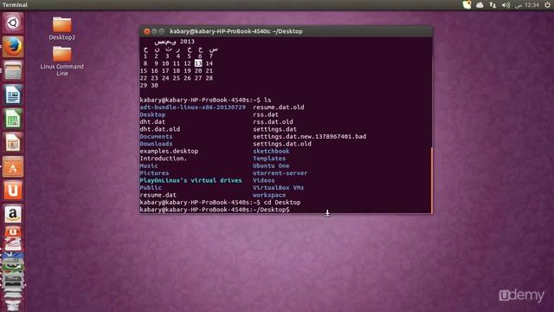Click the rss.dat.old file name
The width and height of the screenshot is (554, 312).
click(x=274, y=121)
